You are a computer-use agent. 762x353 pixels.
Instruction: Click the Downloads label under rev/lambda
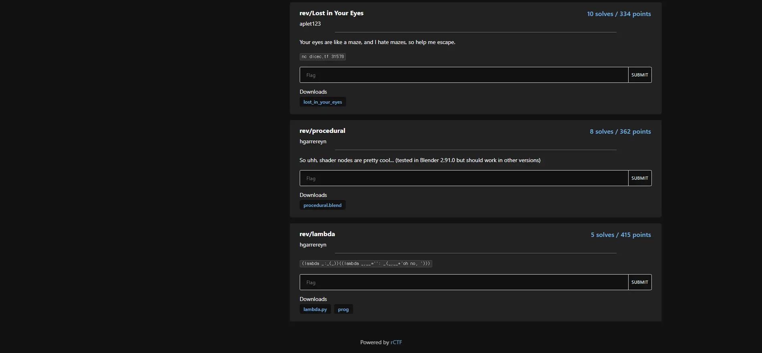click(313, 299)
